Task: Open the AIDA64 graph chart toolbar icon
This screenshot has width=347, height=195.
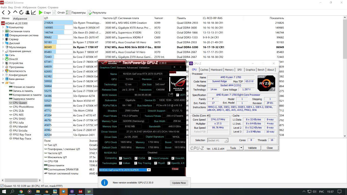Action: (33, 12)
